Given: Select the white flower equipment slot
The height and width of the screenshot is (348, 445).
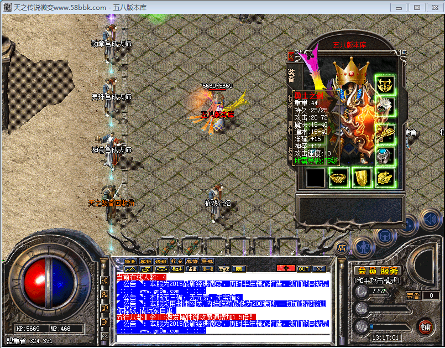Looking at the screenshot, I should coord(385,106).
